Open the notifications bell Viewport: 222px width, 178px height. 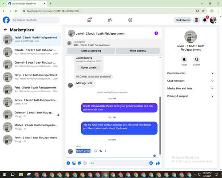(x=205, y=20)
